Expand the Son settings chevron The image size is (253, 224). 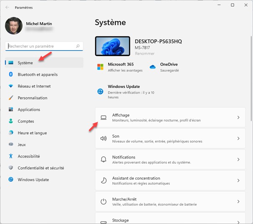pyautogui.click(x=238, y=138)
